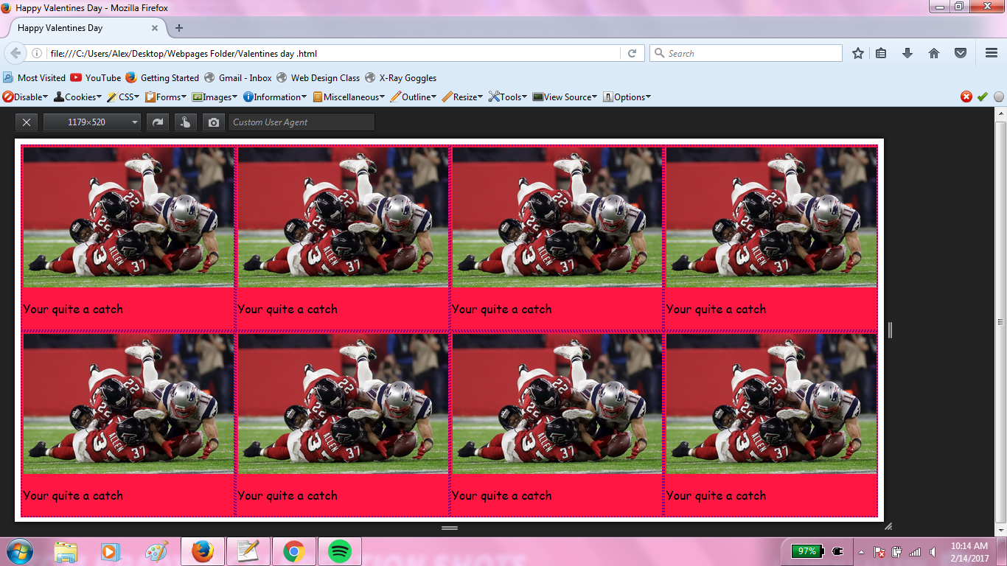This screenshot has height=566, width=1007.
Task: Reload the current page
Action: pos(632,53)
